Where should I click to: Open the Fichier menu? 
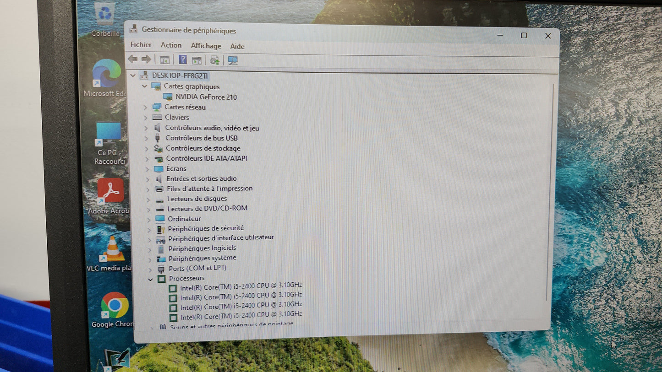(141, 45)
